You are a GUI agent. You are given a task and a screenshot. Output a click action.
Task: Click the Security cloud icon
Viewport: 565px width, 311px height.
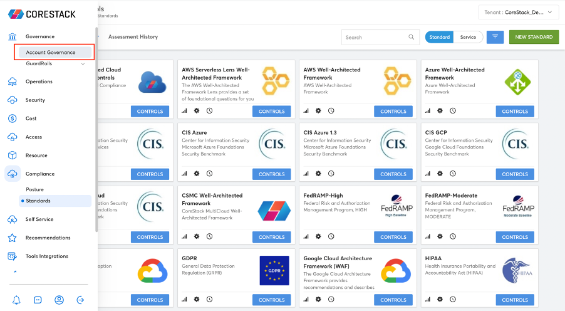click(13, 100)
